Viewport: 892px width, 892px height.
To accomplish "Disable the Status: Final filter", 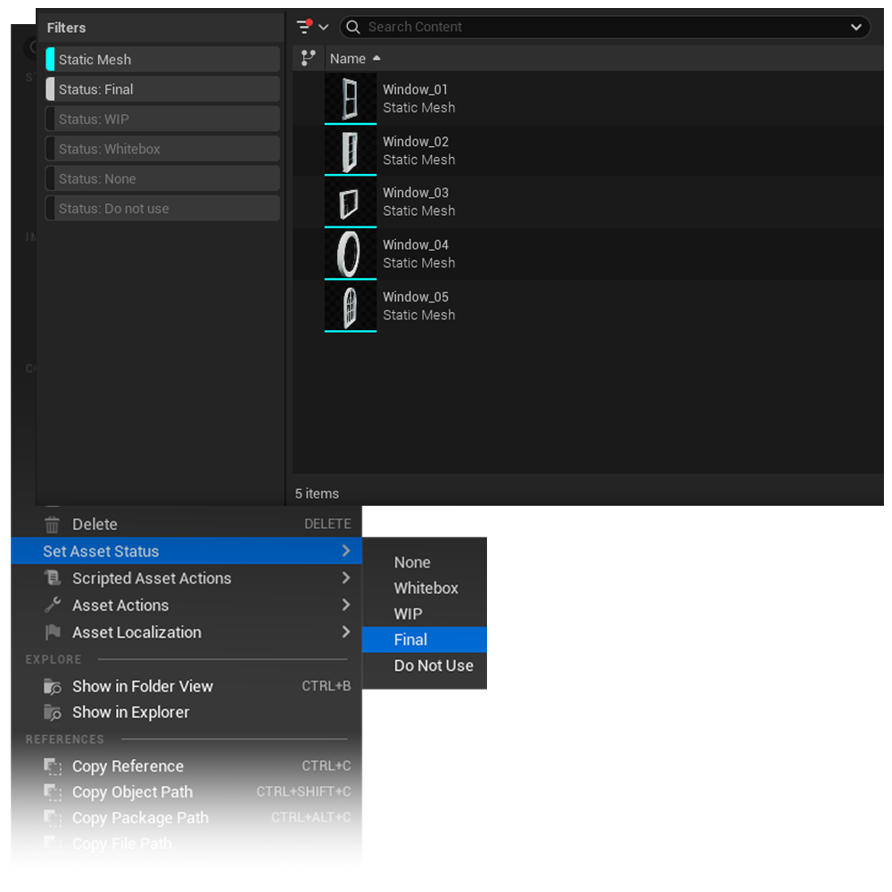I will pyautogui.click(x=163, y=89).
